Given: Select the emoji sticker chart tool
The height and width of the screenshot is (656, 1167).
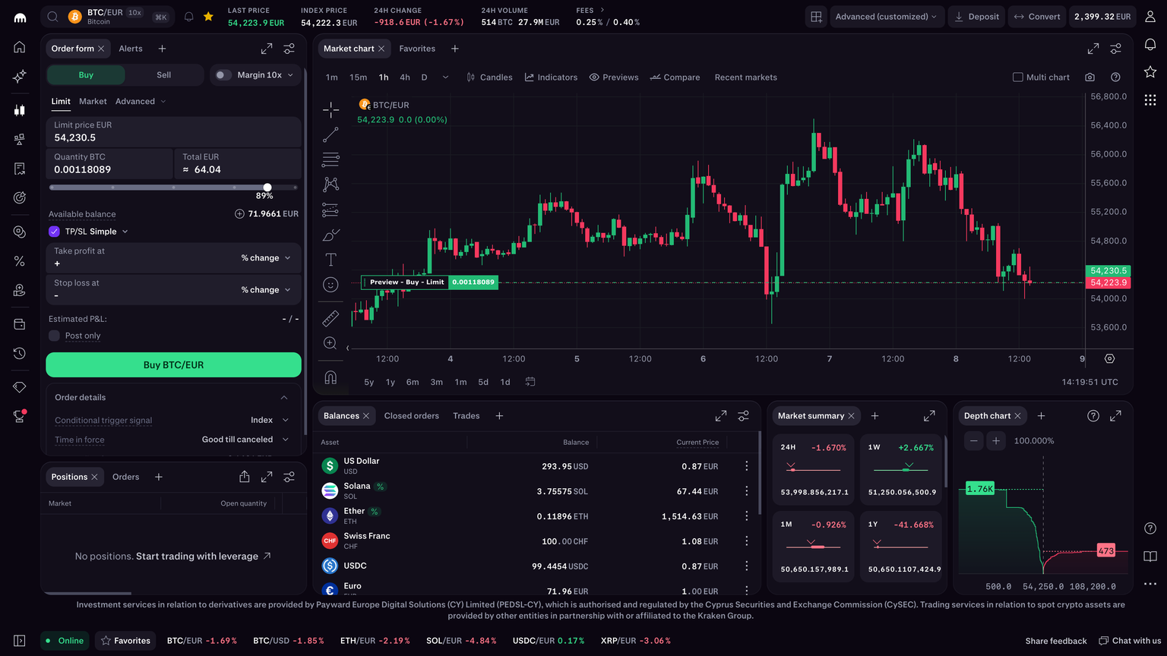Looking at the screenshot, I should (330, 285).
